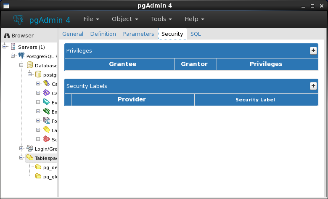Screen dimensions: 328x199
Task: Expand the Login/Group Roles node
Action: point(21,148)
